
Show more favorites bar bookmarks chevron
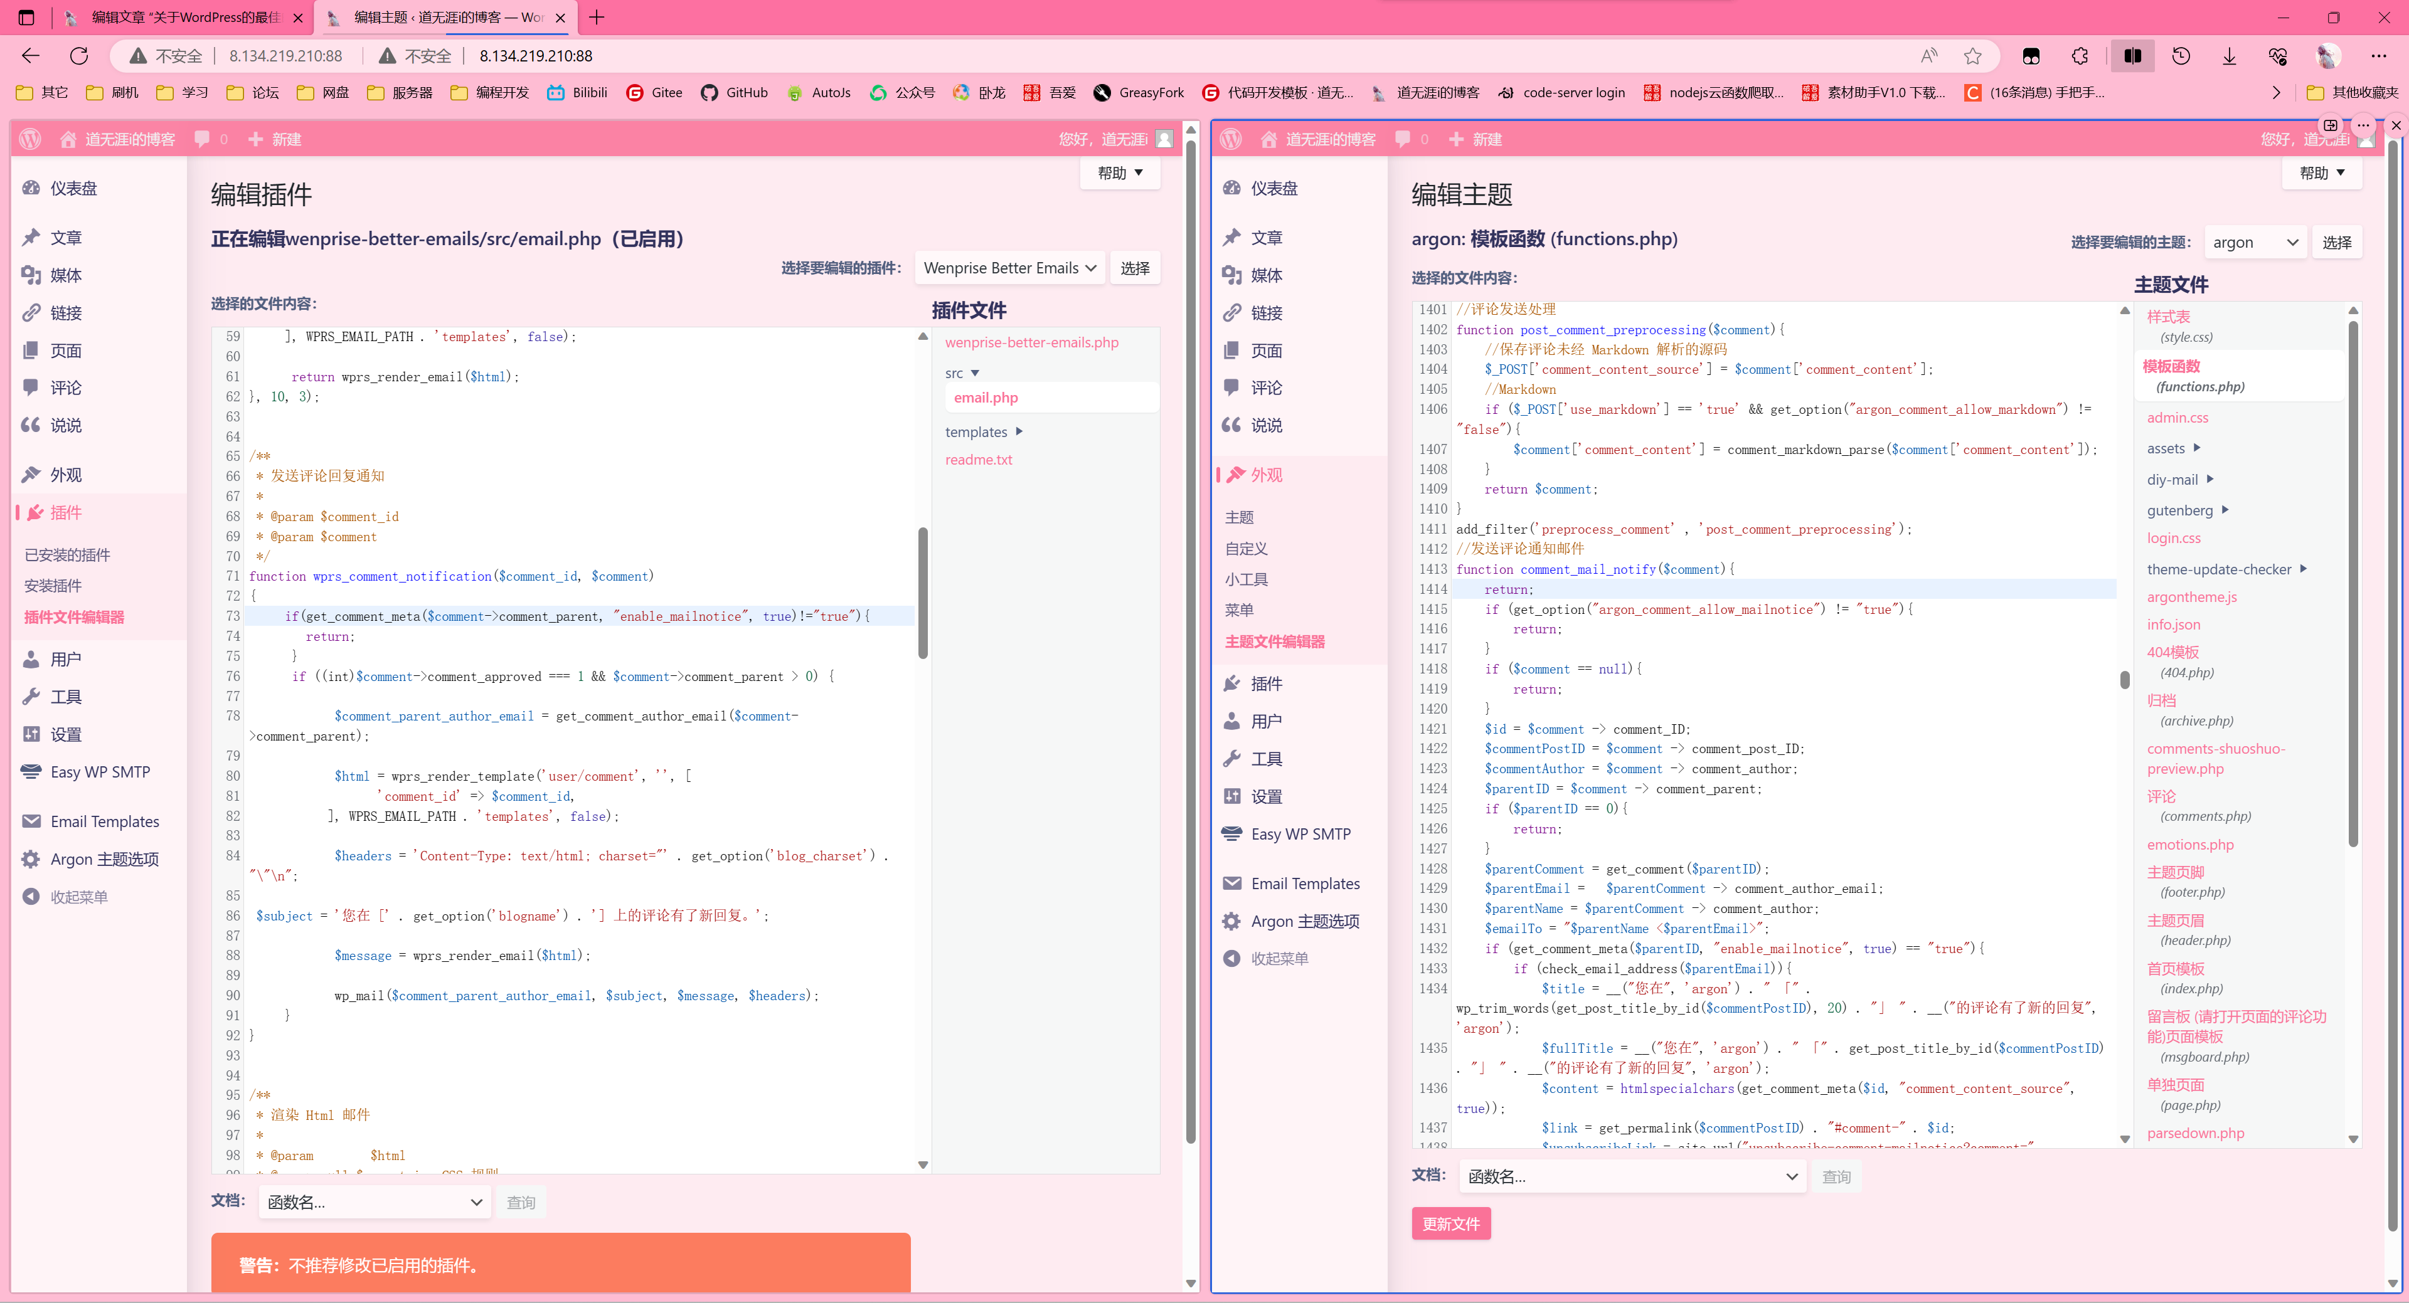click(x=2276, y=93)
